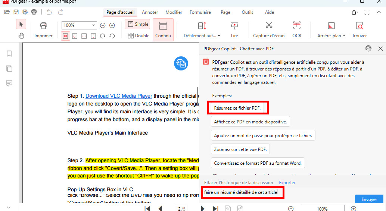The height and width of the screenshot is (211, 386).
Task: Toggle Continu scrolling mode
Action: [163, 30]
